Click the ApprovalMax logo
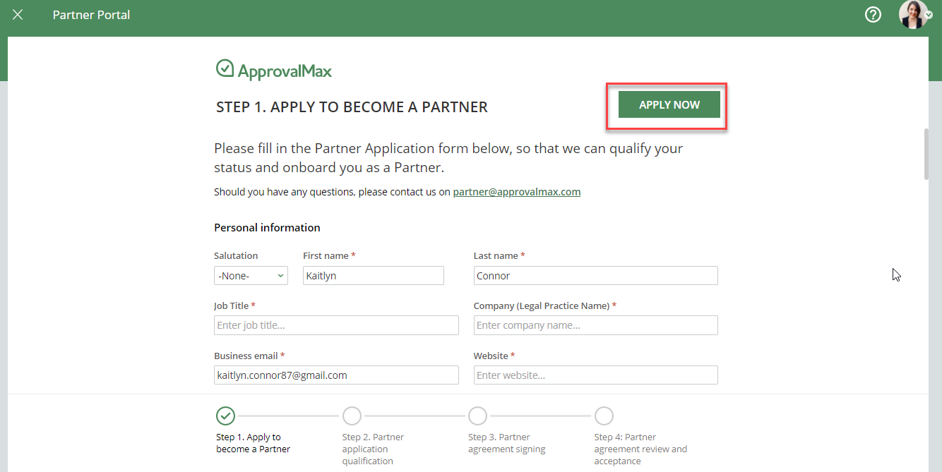 274,70
